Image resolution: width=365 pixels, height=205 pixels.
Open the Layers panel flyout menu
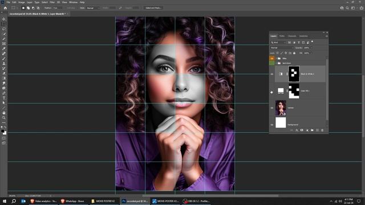point(327,36)
